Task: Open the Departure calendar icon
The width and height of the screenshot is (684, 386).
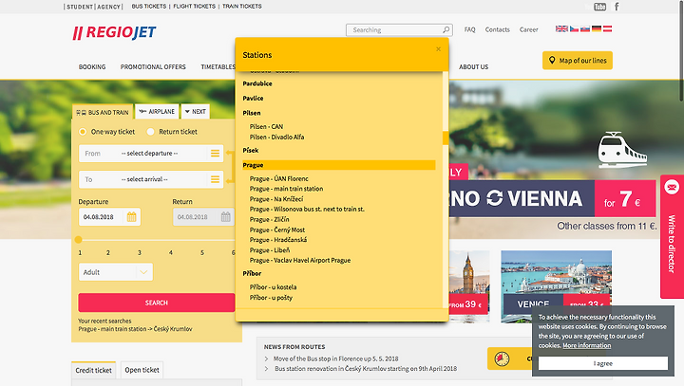Action: [131, 217]
